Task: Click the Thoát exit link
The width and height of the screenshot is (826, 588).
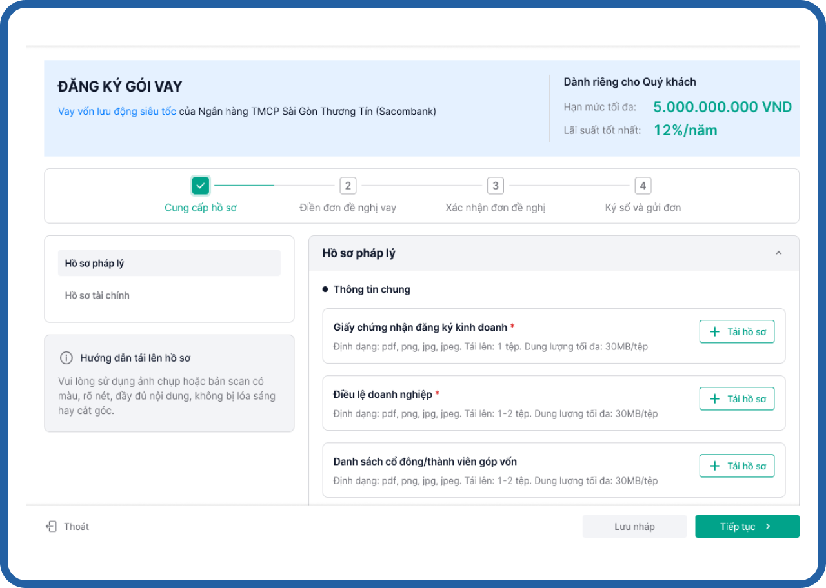Action: (x=76, y=527)
